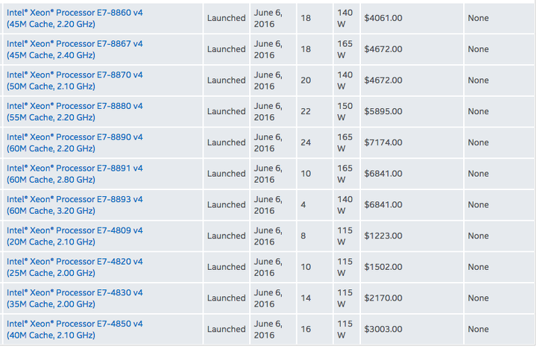Click the 150 W value in E7-8880 row
The width and height of the screenshot is (537, 349).
tap(345, 112)
